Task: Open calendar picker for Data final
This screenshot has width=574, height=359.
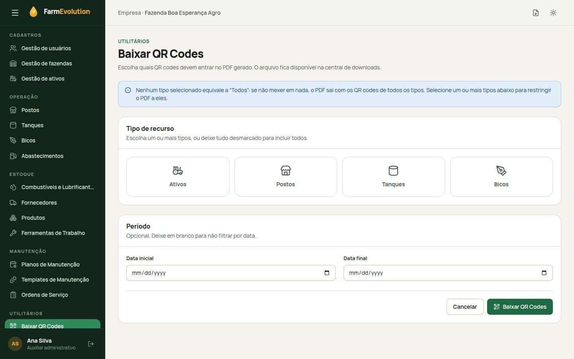Action: (x=544, y=273)
